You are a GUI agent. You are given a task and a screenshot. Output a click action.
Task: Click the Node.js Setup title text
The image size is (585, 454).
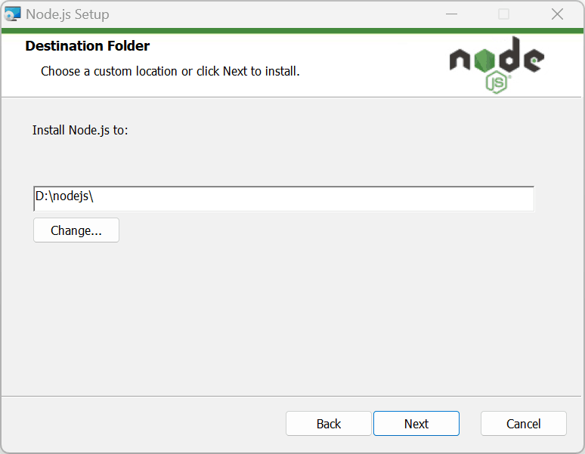tap(67, 14)
